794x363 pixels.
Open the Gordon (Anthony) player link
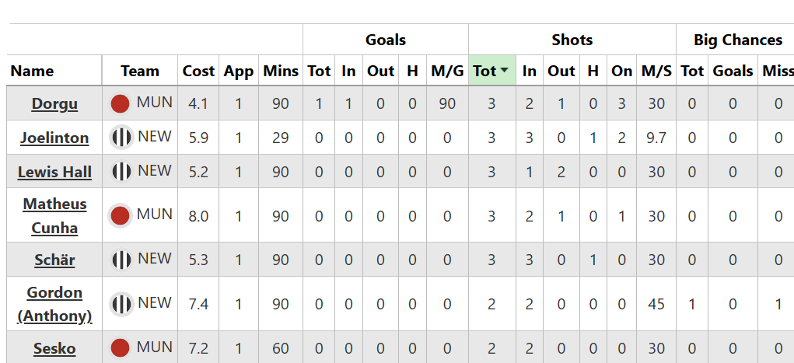click(54, 304)
